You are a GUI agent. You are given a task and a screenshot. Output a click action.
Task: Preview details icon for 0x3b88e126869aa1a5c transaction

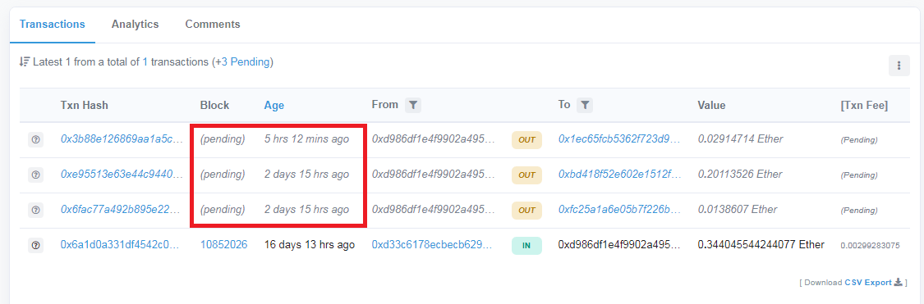(x=35, y=140)
